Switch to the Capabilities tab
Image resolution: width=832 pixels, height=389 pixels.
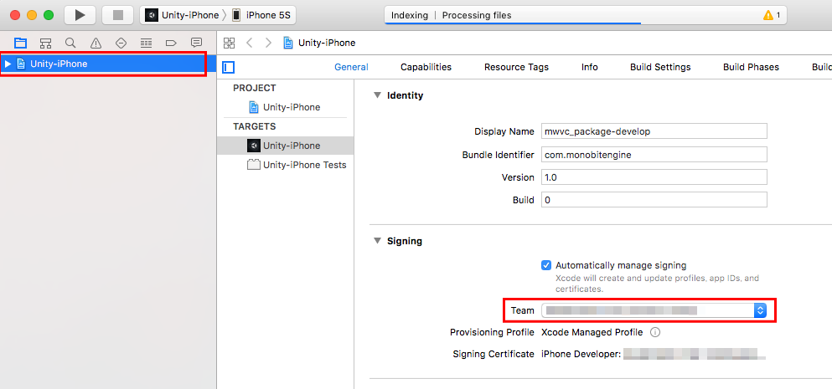[426, 67]
